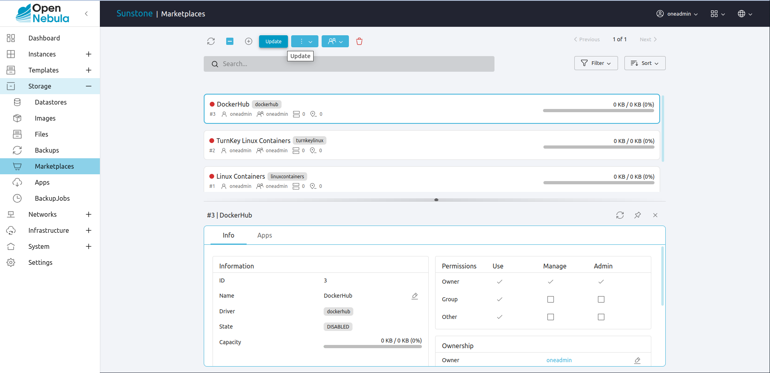Toggle Owner Use permission
The width and height of the screenshot is (770, 373).
[x=500, y=282]
